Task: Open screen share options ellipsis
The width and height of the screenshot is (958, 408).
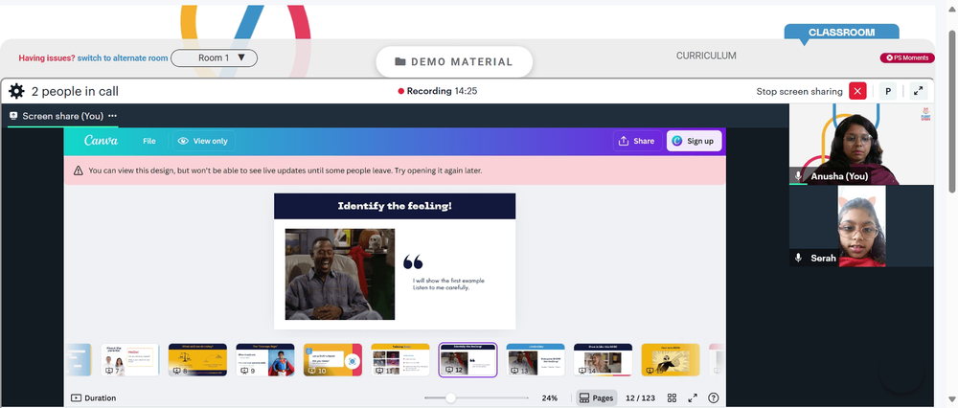Action: click(112, 116)
